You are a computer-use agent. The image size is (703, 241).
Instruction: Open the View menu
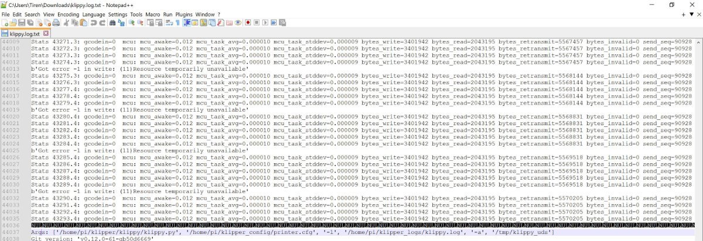click(49, 14)
